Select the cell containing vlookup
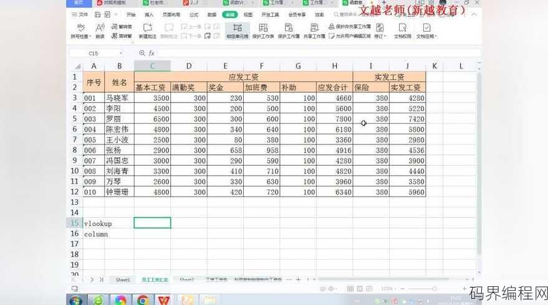The height and width of the screenshot is (305, 548). tap(94, 223)
